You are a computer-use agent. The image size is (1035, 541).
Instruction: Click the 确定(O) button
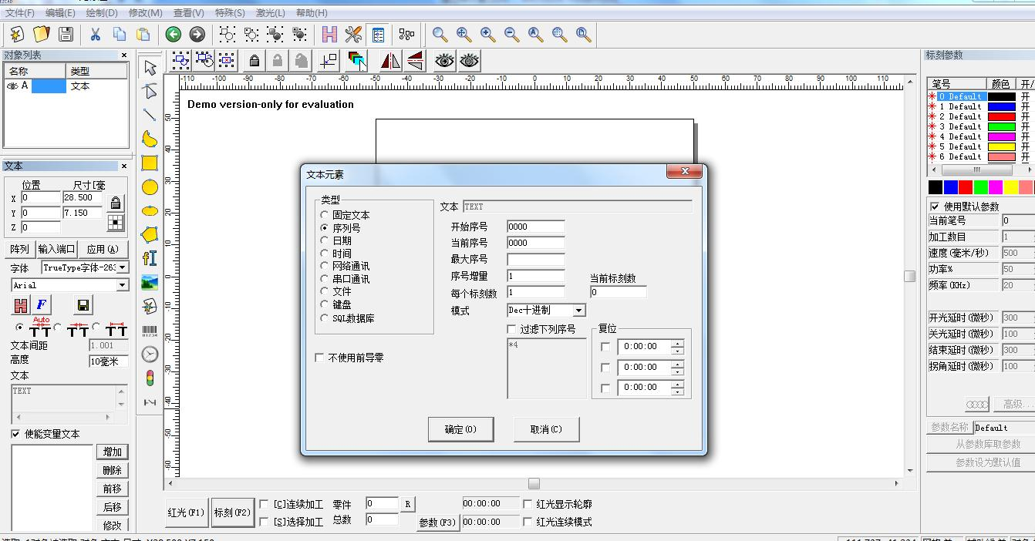pyautogui.click(x=460, y=430)
